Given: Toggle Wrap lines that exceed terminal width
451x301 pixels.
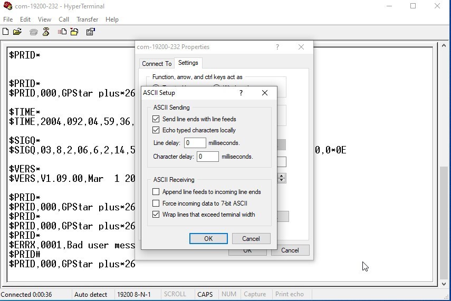Looking at the screenshot, I should [x=156, y=215].
